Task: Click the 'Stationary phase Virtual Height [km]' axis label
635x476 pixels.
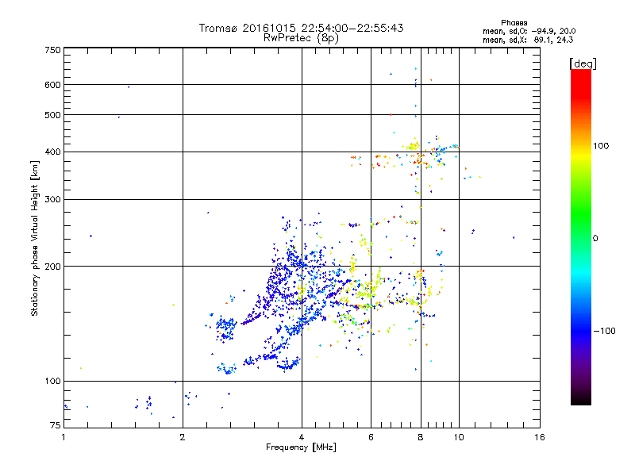Action: pyautogui.click(x=34, y=238)
